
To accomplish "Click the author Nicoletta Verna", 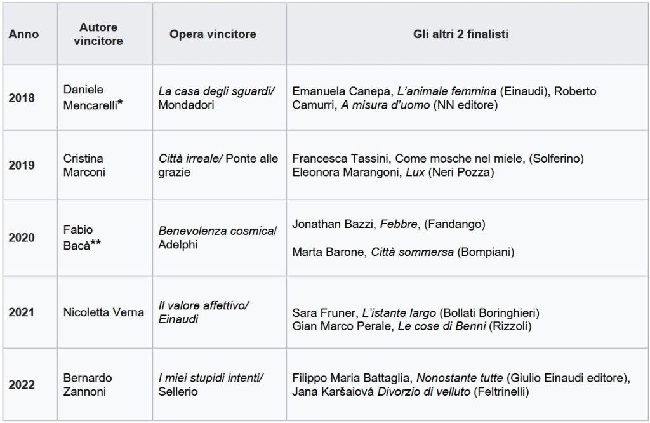I will point(104,312).
